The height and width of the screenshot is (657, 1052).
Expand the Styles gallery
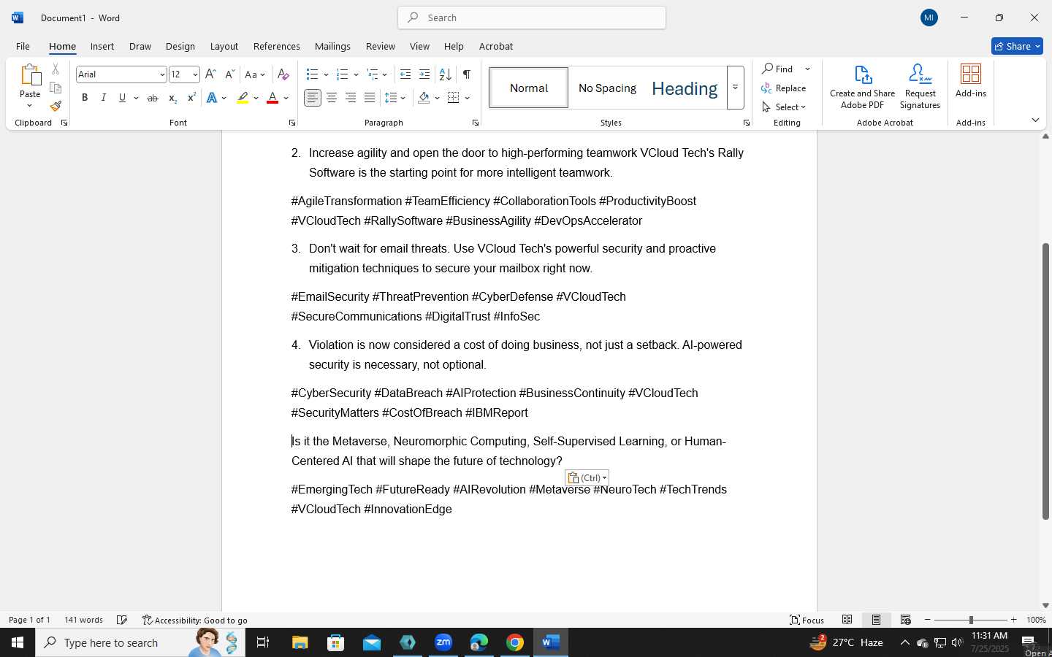point(736,88)
